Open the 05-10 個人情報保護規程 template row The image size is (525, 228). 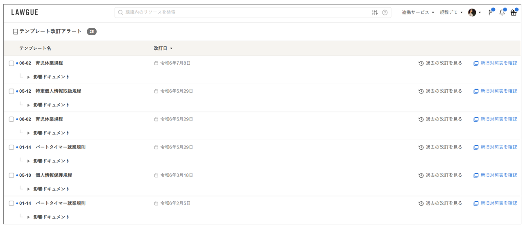point(53,176)
